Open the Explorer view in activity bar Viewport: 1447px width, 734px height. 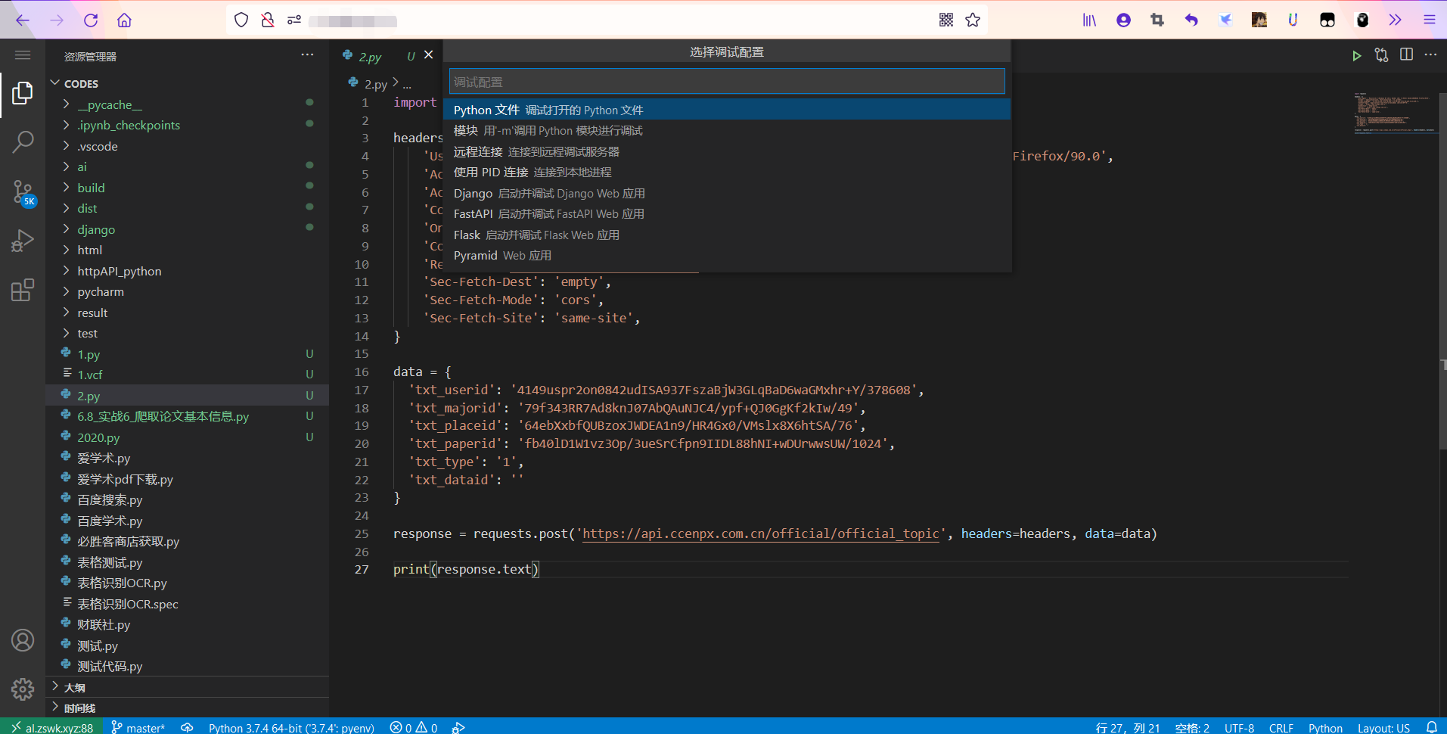tap(23, 93)
